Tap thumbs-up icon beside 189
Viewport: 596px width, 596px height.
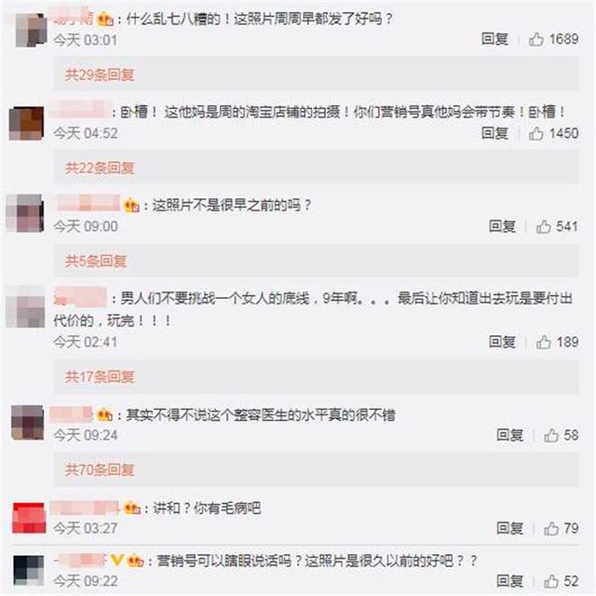pos(544,342)
